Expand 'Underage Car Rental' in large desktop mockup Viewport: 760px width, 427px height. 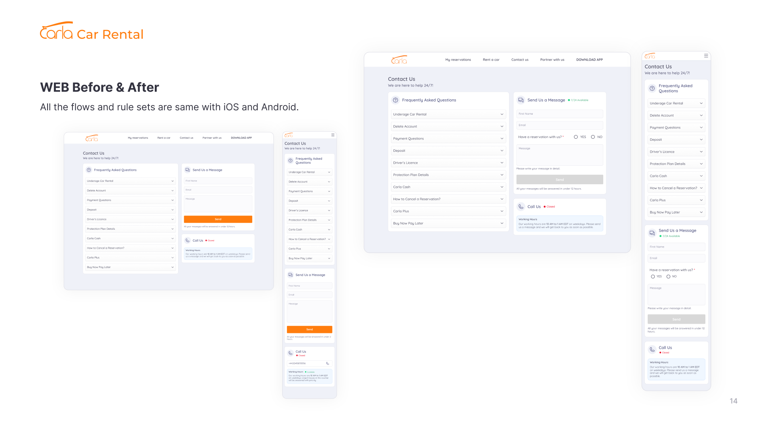point(448,115)
